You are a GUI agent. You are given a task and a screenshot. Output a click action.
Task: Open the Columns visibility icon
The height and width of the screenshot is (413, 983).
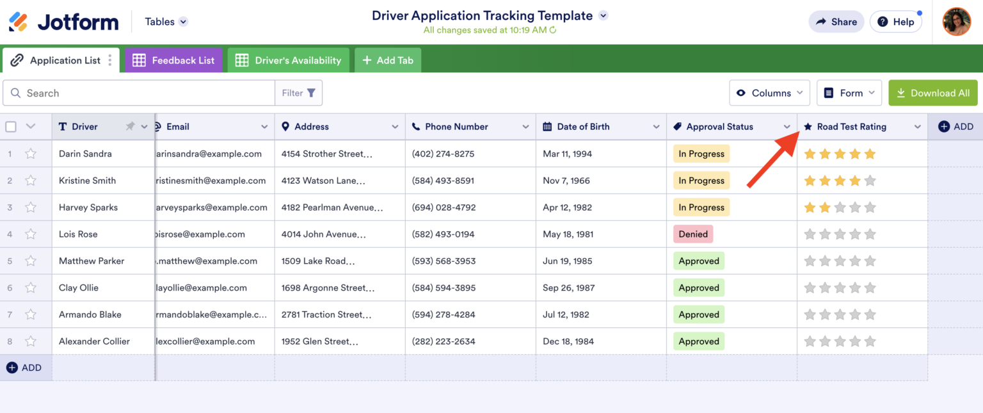tap(740, 93)
